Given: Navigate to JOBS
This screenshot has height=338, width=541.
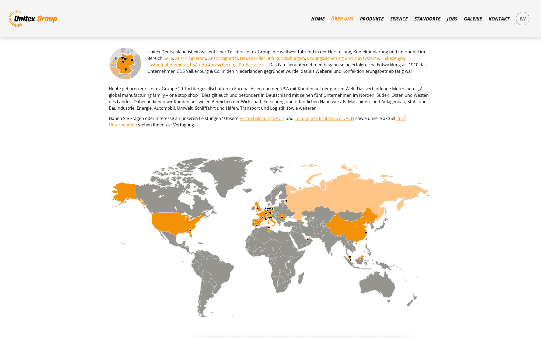Looking at the screenshot, I should [452, 19].
